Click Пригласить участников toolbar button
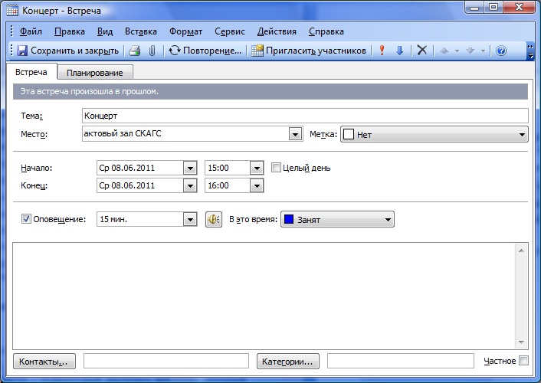The width and height of the screenshot is (541, 383). 309,51
